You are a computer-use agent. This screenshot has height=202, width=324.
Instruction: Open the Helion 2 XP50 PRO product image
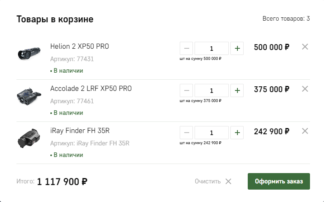(x=29, y=54)
